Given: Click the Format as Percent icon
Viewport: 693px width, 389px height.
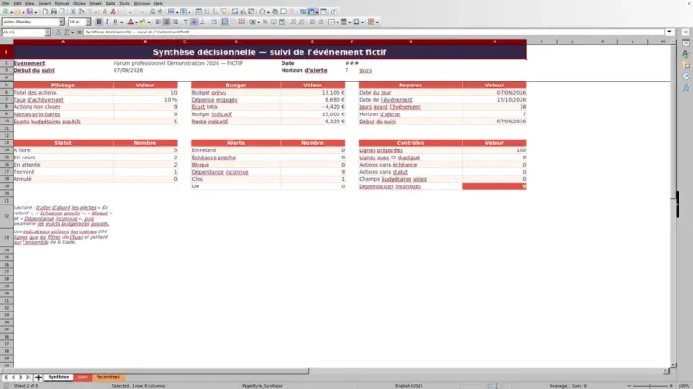Looking at the screenshot, I should (x=265, y=22).
